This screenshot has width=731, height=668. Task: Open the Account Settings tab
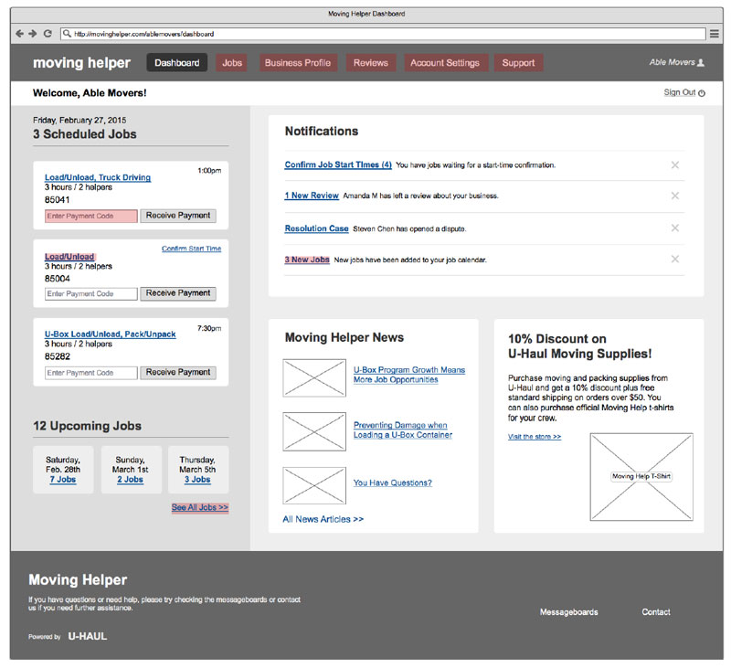click(445, 62)
